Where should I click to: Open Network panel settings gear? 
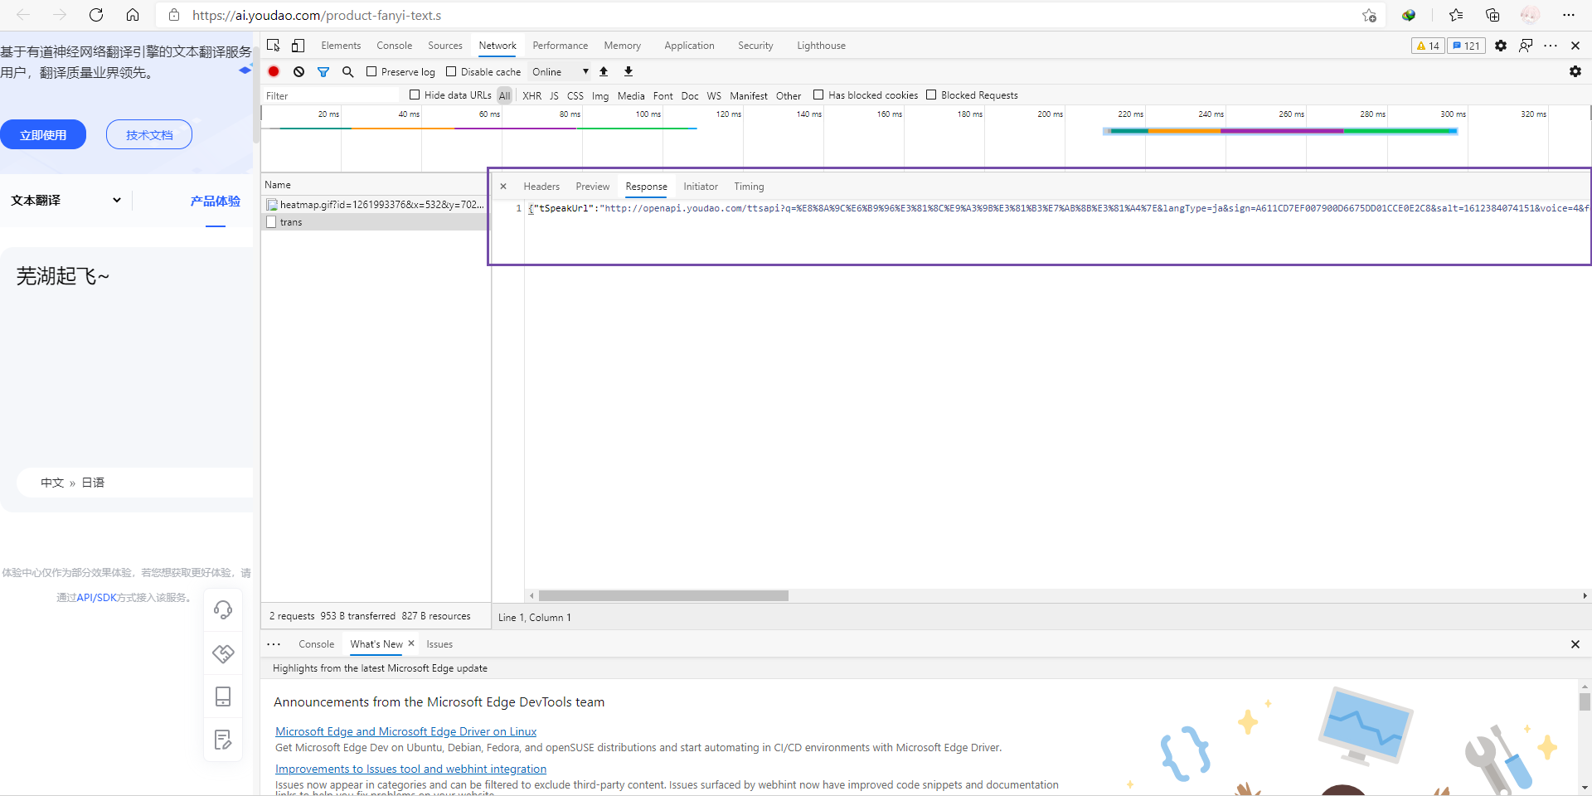coord(1575,71)
